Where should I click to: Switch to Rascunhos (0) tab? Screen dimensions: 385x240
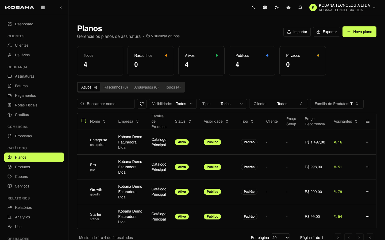(115, 87)
